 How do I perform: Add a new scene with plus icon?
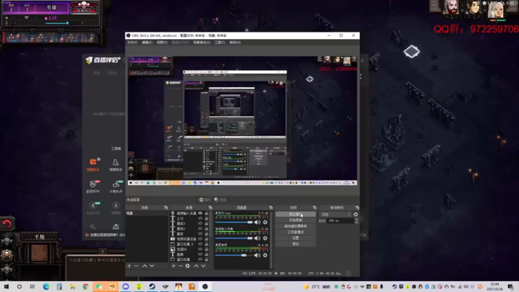[x=129, y=266]
